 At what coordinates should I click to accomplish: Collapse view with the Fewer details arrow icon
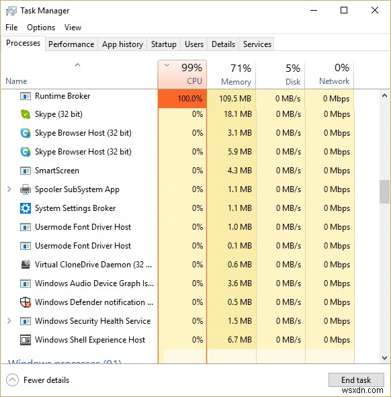click(x=12, y=380)
